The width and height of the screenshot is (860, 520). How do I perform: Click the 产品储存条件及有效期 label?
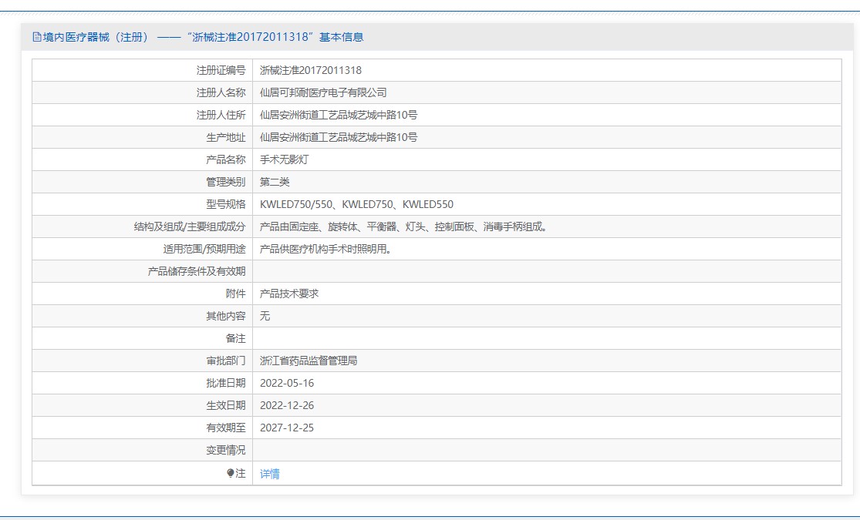click(197, 271)
